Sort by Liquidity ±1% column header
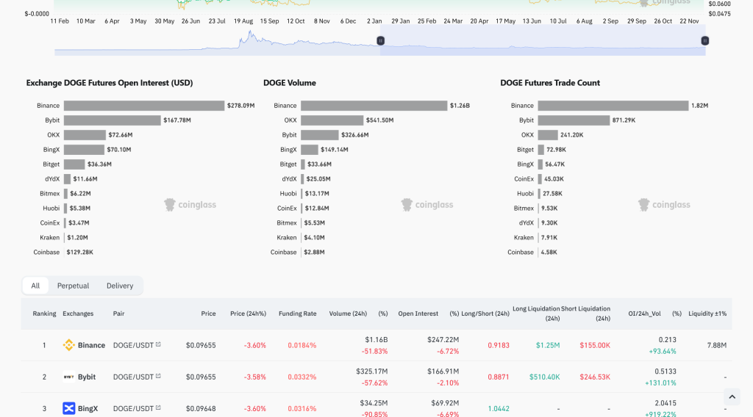This screenshot has width=753, height=417. tap(707, 313)
